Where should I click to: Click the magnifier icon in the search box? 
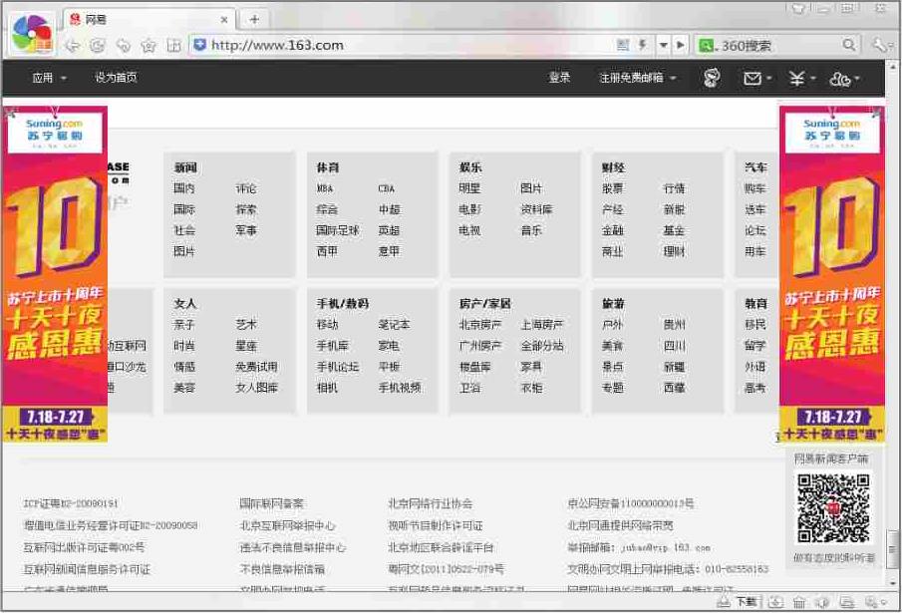(x=848, y=45)
